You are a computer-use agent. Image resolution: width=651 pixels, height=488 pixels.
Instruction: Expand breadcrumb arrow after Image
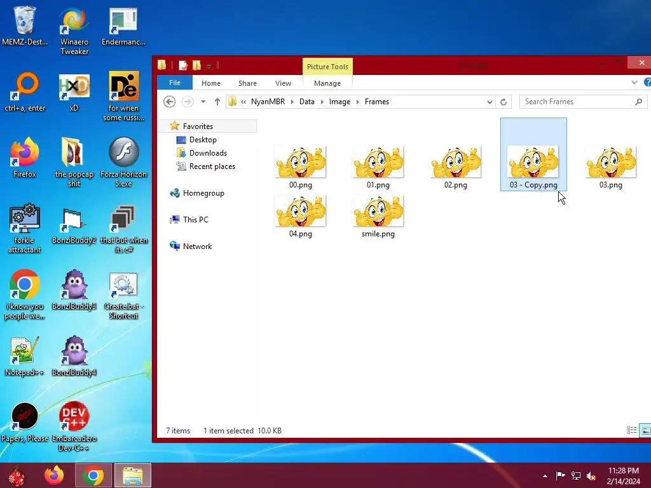pyautogui.click(x=357, y=102)
